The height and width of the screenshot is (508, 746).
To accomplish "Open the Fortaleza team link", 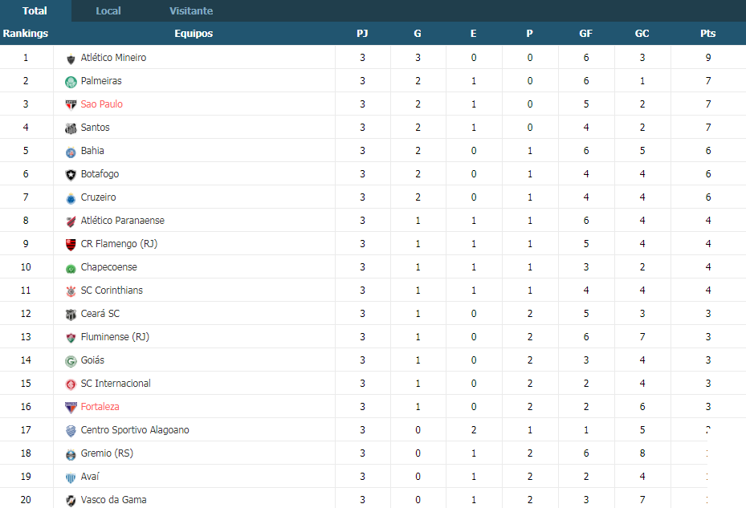I will click(100, 407).
